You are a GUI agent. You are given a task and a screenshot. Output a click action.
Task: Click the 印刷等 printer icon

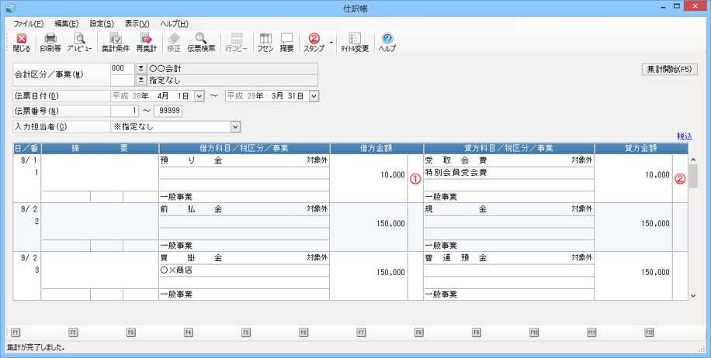click(50, 42)
